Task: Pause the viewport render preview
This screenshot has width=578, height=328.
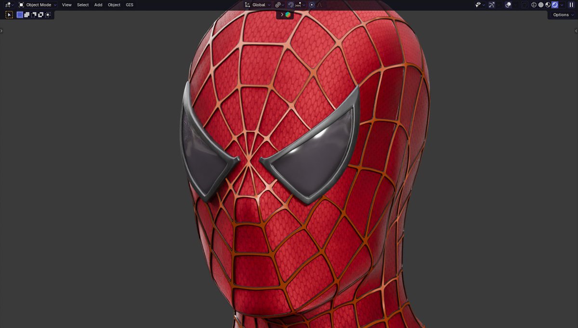Action: [x=571, y=5]
